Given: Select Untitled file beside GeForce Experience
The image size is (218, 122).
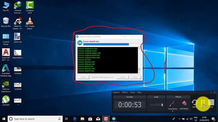Looking at the screenshot, I should (18, 86).
